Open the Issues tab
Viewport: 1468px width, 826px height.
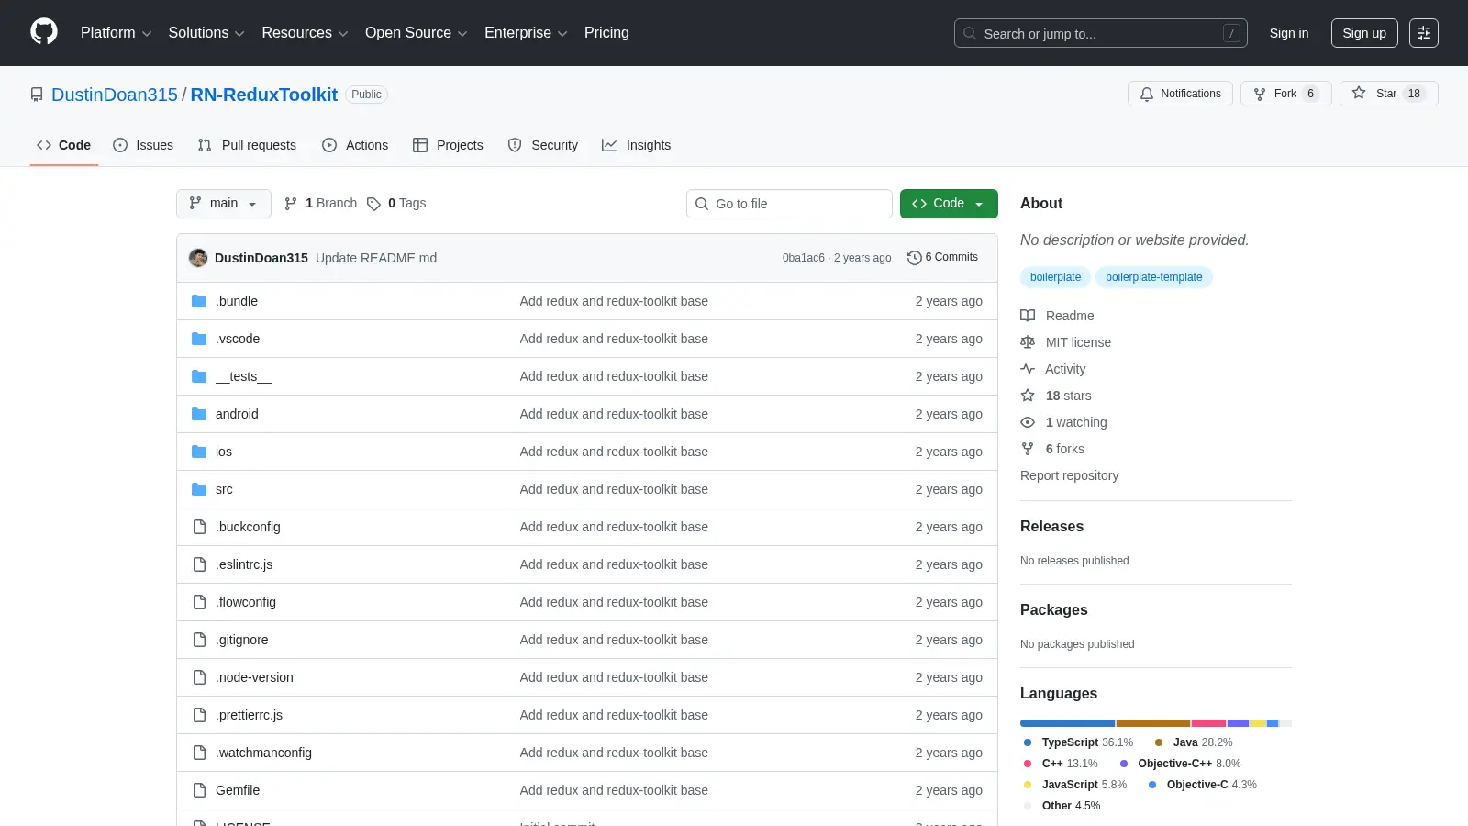point(143,145)
